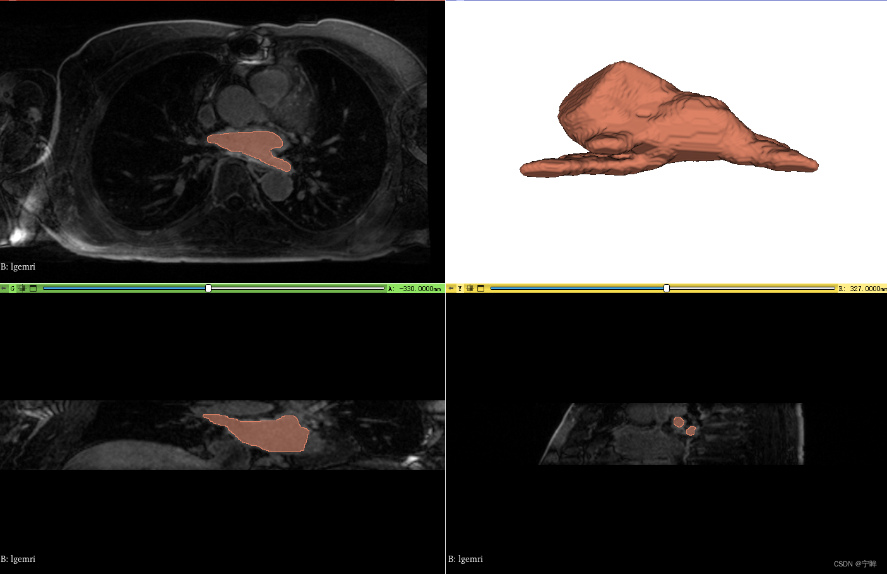The width and height of the screenshot is (887, 574).
Task: Click the pin icon on green slice bar
Action: 4,289
